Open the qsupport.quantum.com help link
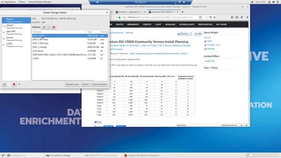The width and height of the screenshot is (281, 158). (x=159, y=54)
